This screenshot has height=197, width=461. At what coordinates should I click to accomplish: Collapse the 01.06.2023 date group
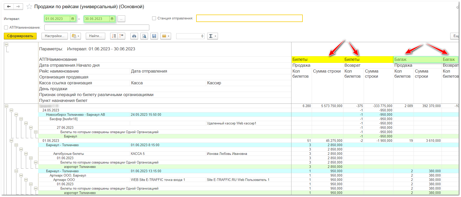click(11, 141)
